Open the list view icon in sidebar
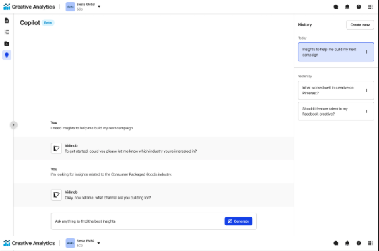This screenshot has height=251, width=379. (x=7, y=32)
